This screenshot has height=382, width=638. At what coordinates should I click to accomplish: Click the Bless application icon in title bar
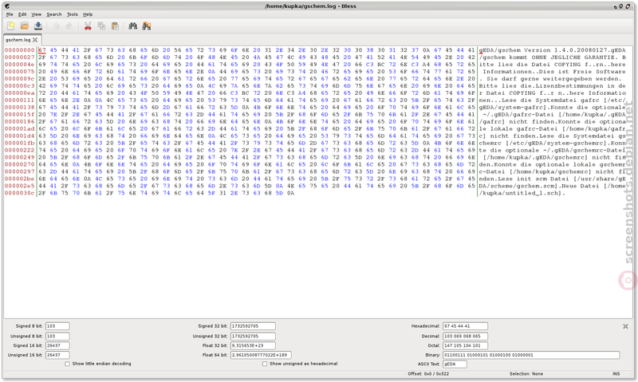[7, 6]
